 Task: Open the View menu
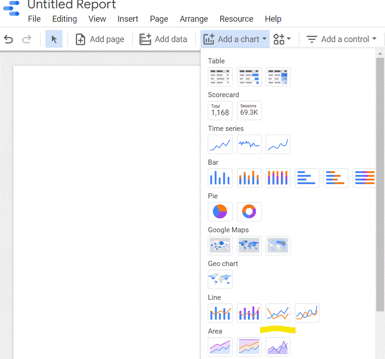tap(97, 19)
